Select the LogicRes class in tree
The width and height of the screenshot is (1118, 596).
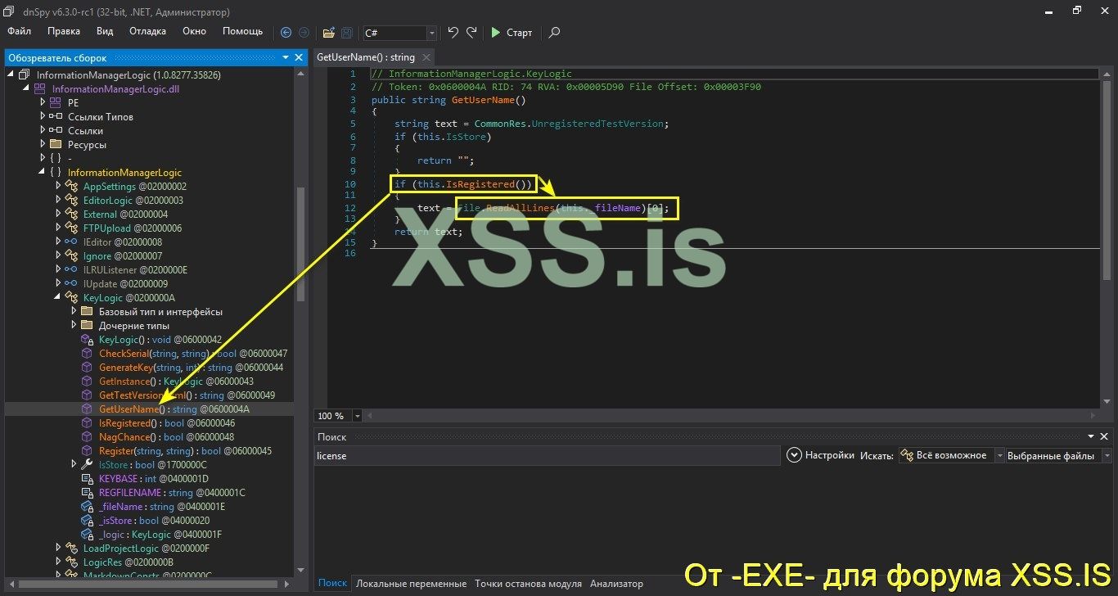(x=128, y=562)
